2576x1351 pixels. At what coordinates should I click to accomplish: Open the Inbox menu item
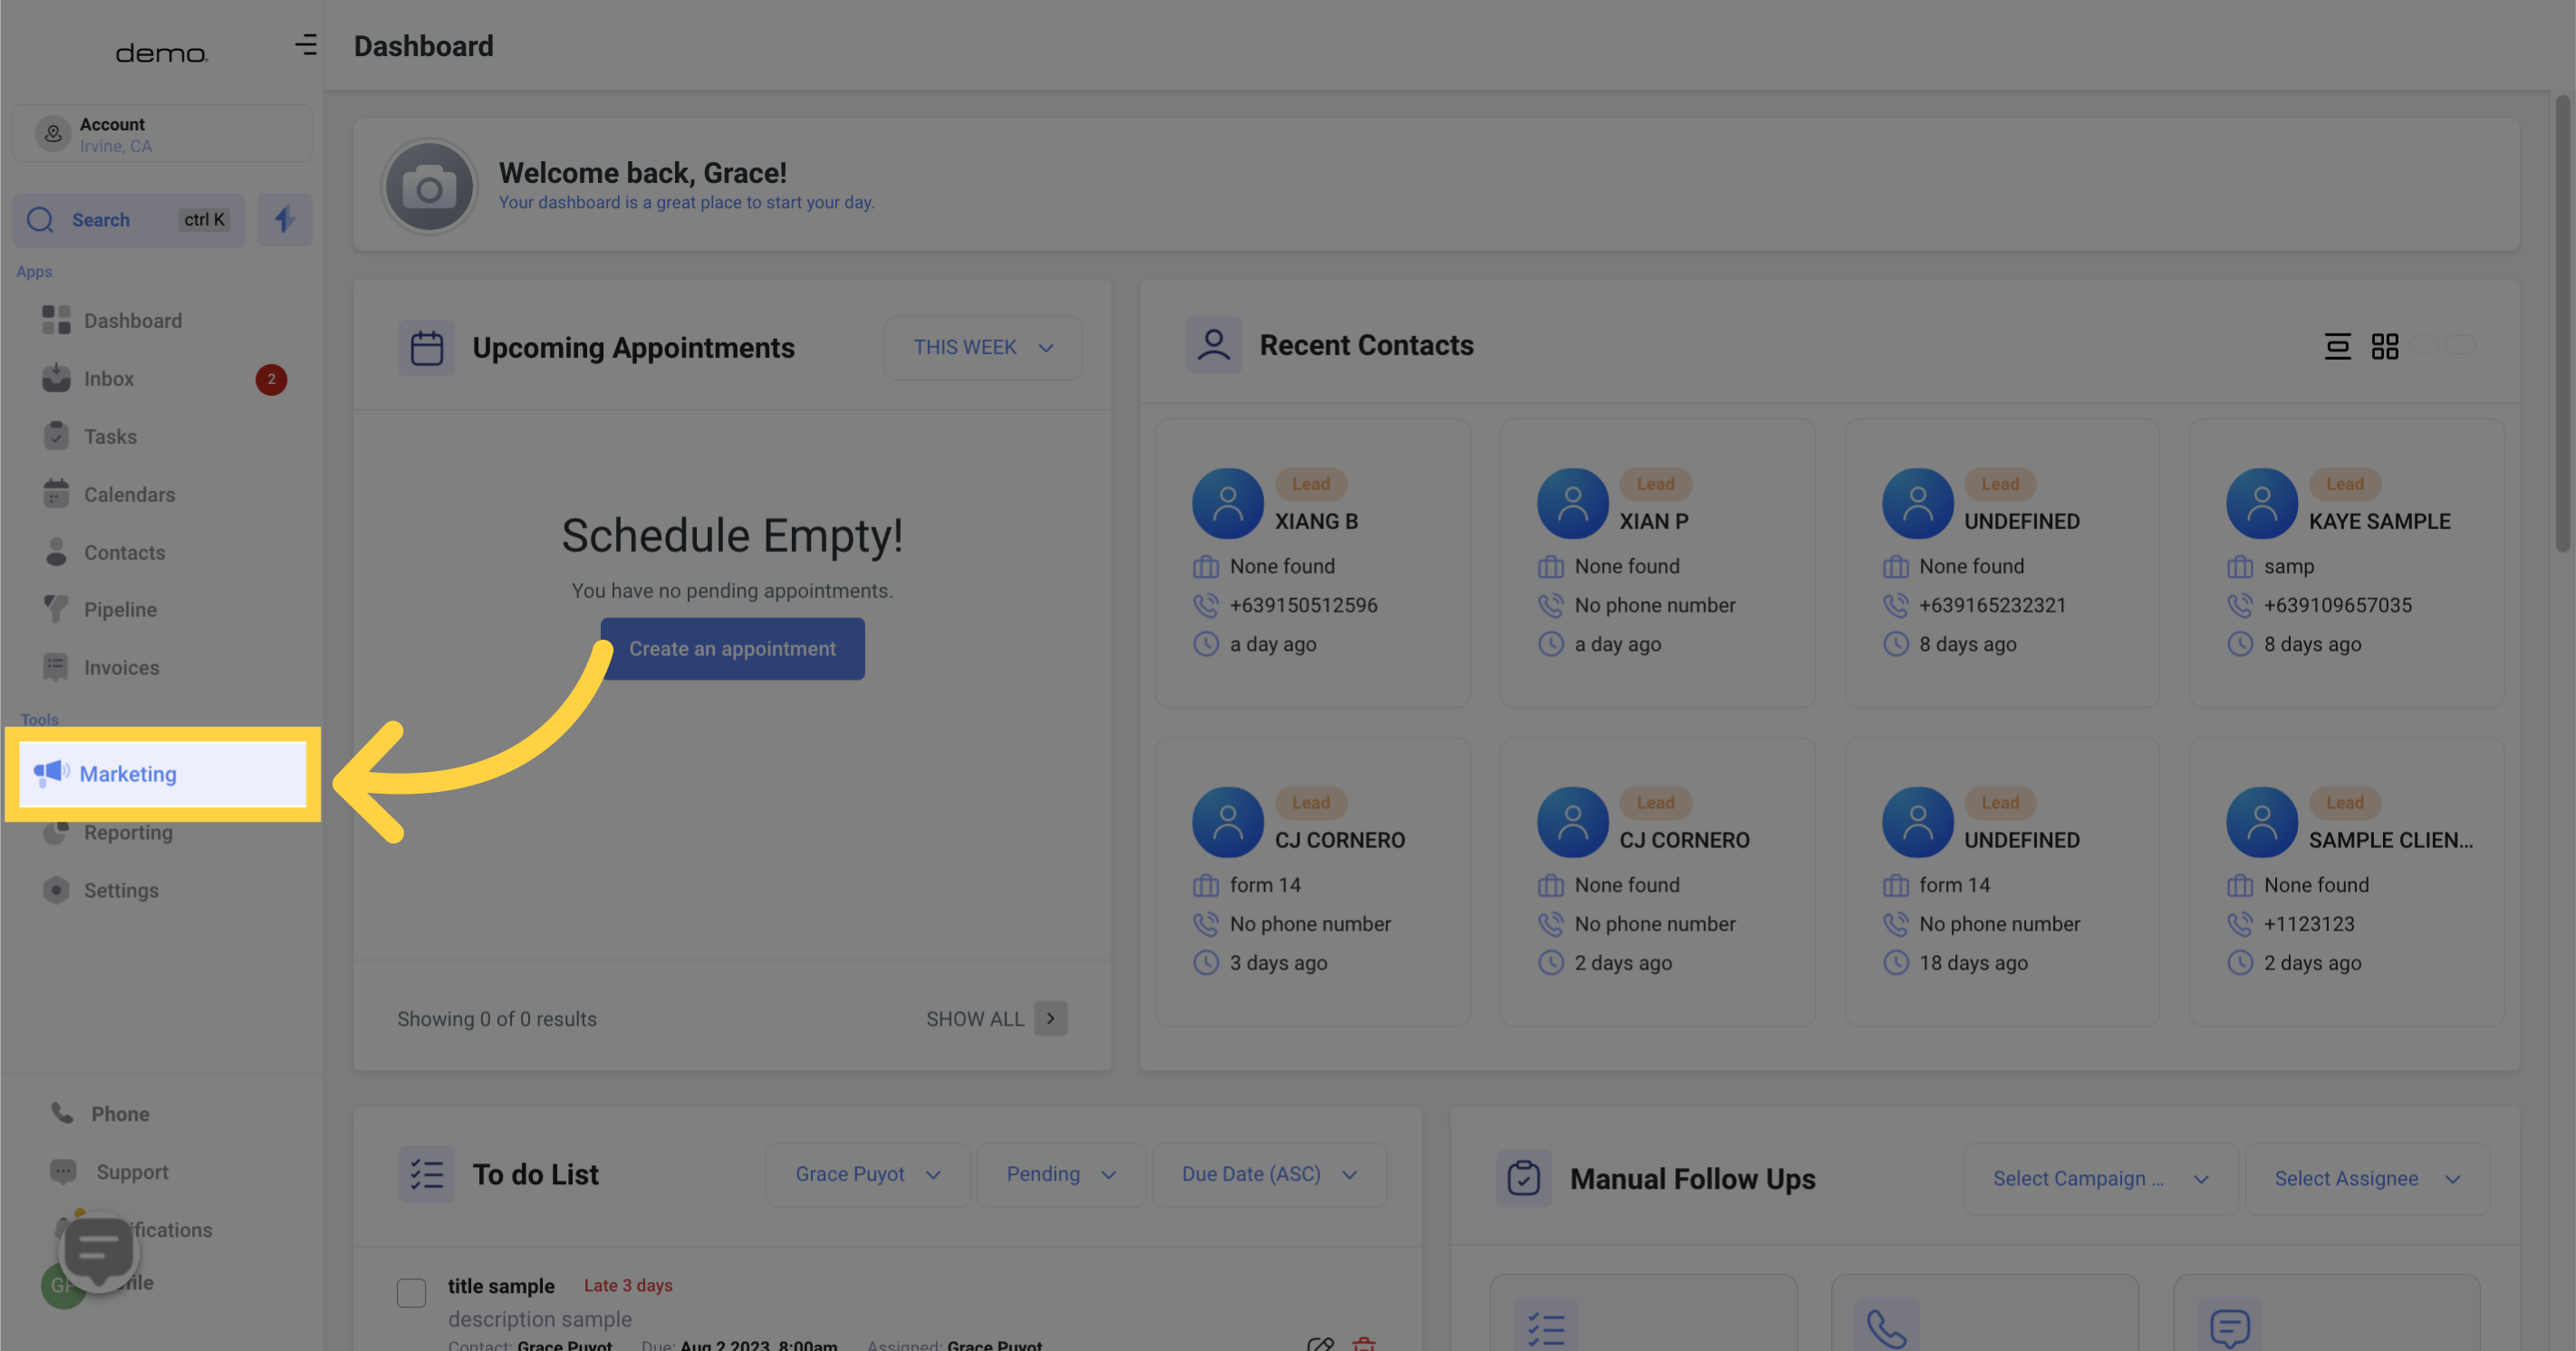coord(109,379)
